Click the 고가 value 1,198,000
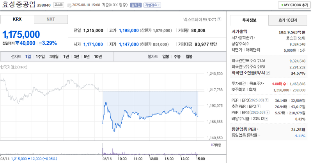Viewport: 312px width, 163px height. pyautogui.click(x=129, y=31)
